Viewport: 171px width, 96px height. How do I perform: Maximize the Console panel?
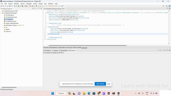(169, 50)
